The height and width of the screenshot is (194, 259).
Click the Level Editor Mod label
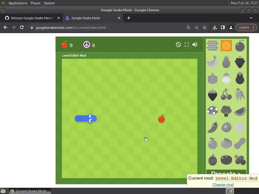(x=74, y=55)
